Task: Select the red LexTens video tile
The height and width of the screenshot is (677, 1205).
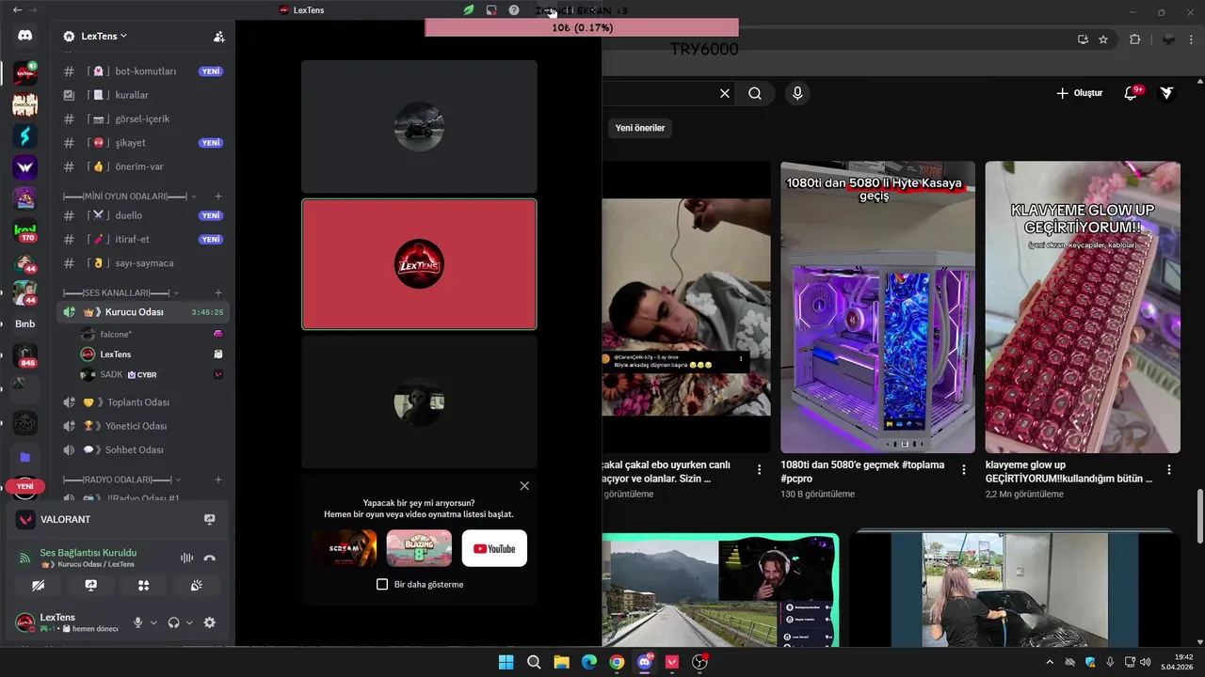Action: click(x=419, y=264)
